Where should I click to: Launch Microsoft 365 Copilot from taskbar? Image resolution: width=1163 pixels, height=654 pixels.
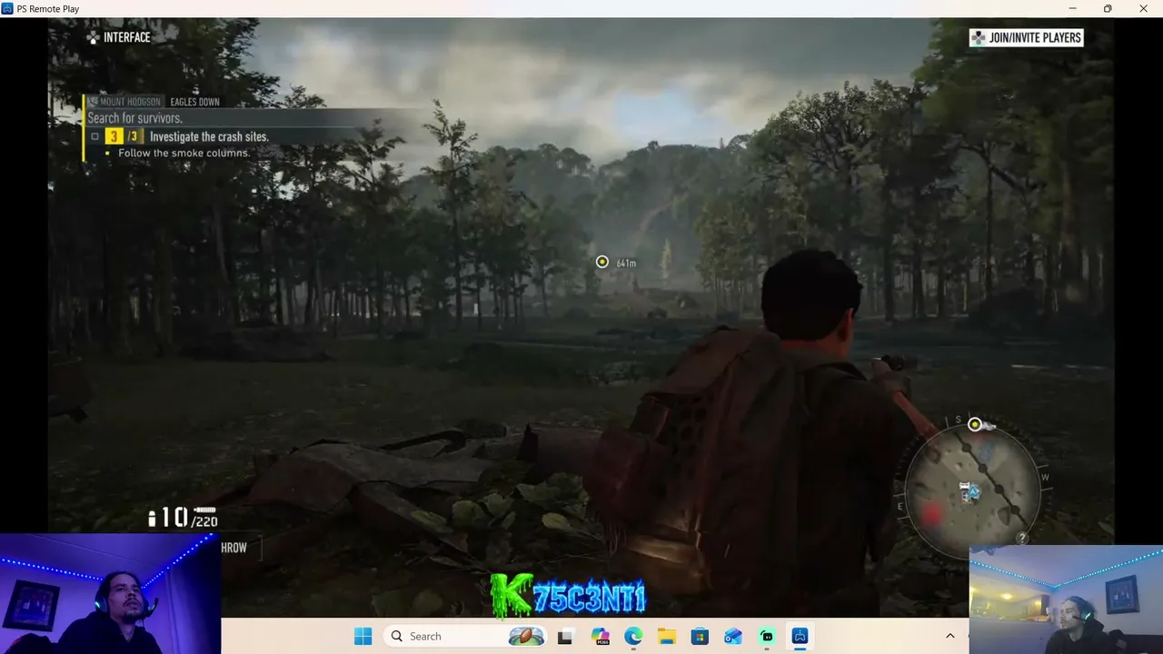[600, 636]
